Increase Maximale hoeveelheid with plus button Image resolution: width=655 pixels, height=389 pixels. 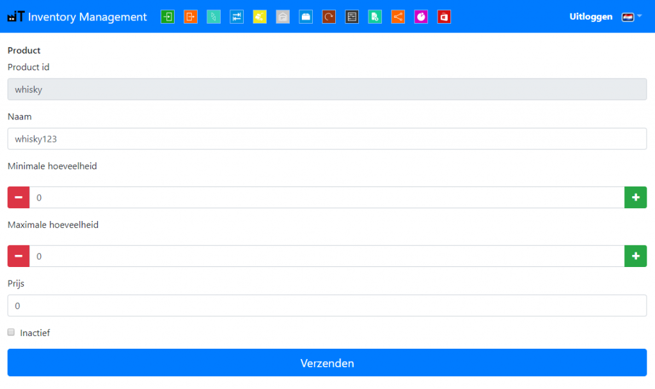tap(635, 256)
